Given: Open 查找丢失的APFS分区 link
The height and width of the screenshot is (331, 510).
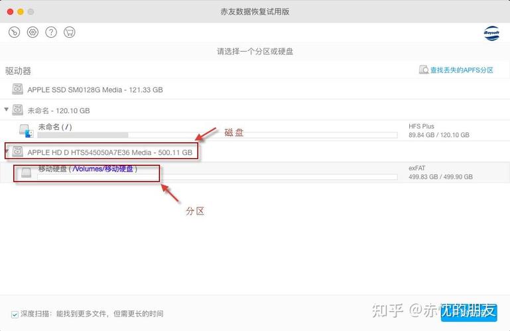Looking at the screenshot, I should tap(462, 70).
